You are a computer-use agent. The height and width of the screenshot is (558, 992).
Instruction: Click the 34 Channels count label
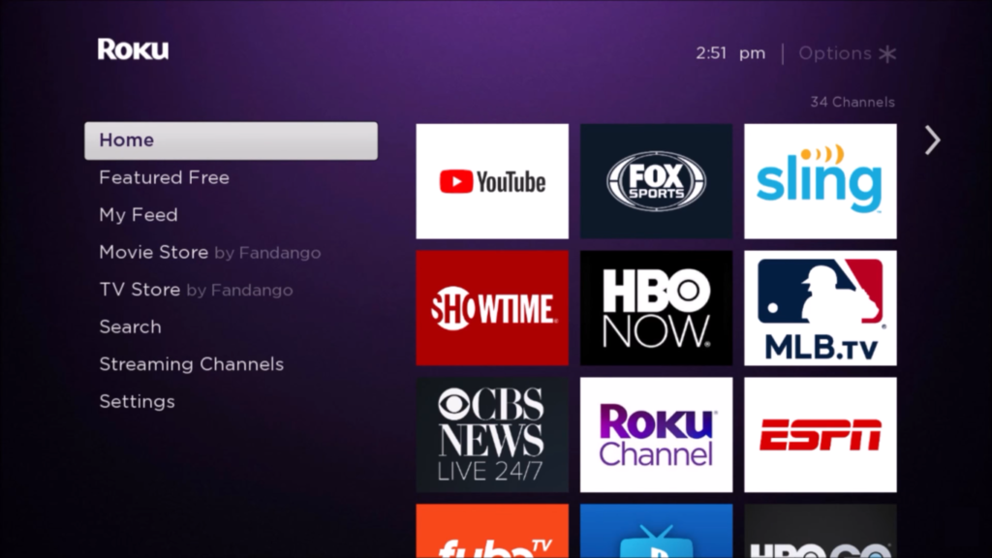pyautogui.click(x=852, y=102)
